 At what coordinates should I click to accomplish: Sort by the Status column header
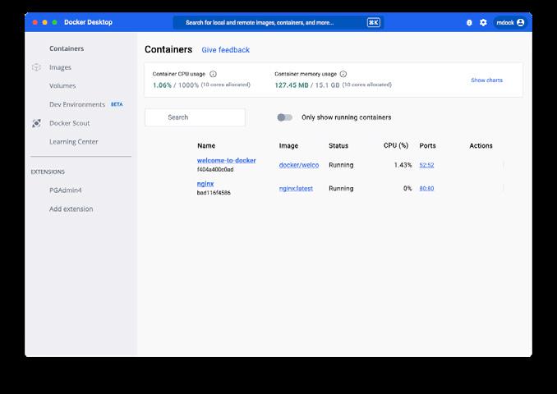pyautogui.click(x=338, y=146)
